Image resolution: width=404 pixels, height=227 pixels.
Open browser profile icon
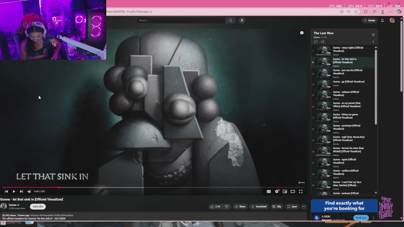(x=383, y=12)
